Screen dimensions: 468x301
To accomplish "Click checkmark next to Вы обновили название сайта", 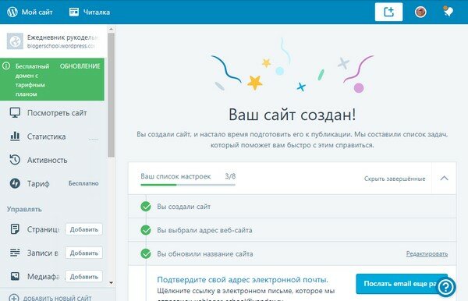I will pyautogui.click(x=146, y=253).
